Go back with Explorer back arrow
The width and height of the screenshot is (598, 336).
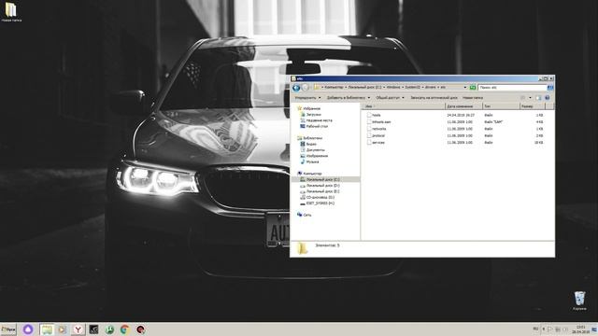tap(296, 88)
